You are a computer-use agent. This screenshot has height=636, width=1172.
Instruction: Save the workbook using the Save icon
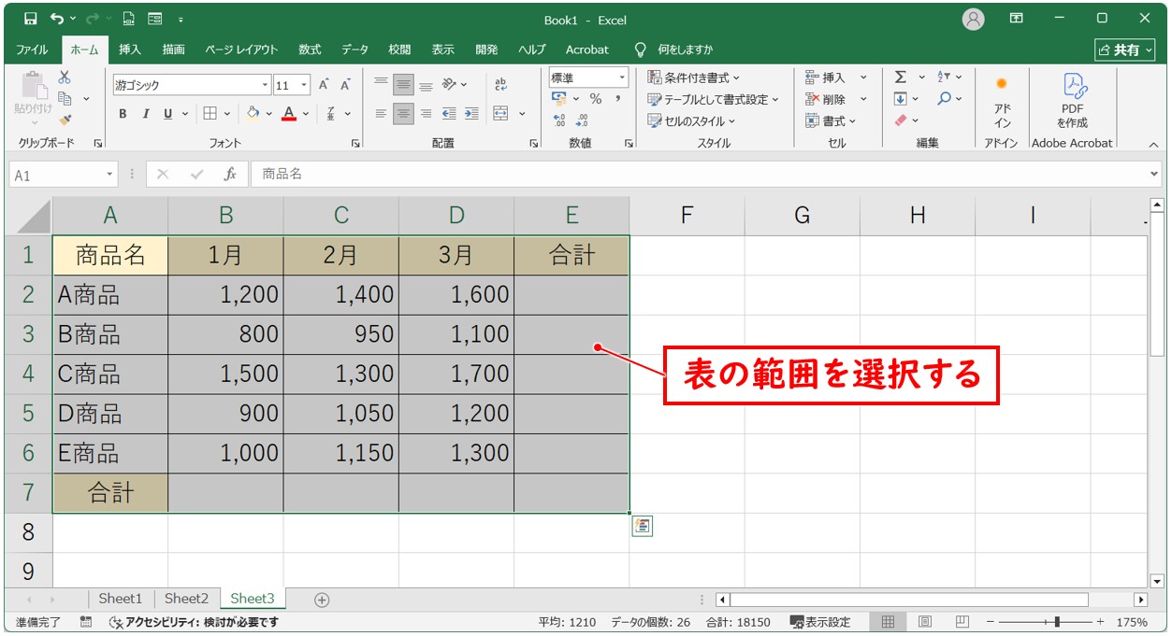[x=34, y=19]
